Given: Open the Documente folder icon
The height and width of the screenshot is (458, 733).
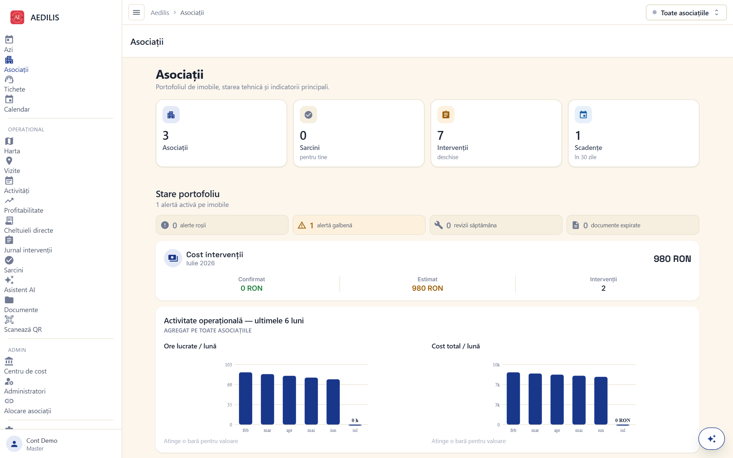Looking at the screenshot, I should [x=9, y=300].
